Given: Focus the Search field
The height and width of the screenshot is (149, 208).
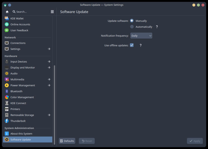Looking at the screenshot, I should pos(31,12).
